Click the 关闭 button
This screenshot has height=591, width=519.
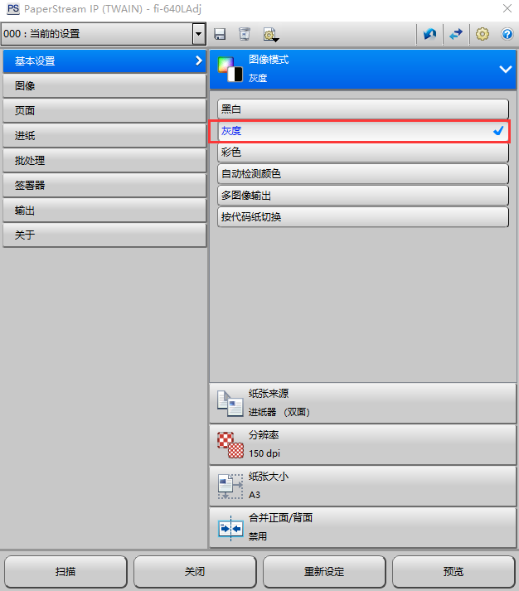(x=195, y=572)
